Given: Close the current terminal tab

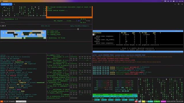Looking at the screenshot, I should [x=11, y=4].
